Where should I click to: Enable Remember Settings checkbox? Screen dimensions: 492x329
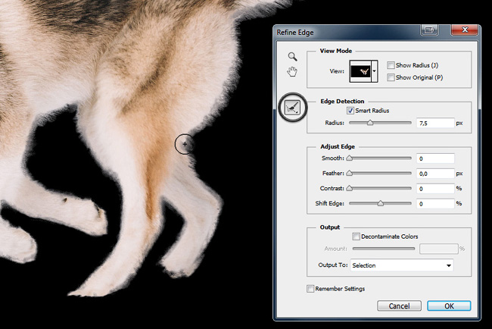[x=310, y=289]
